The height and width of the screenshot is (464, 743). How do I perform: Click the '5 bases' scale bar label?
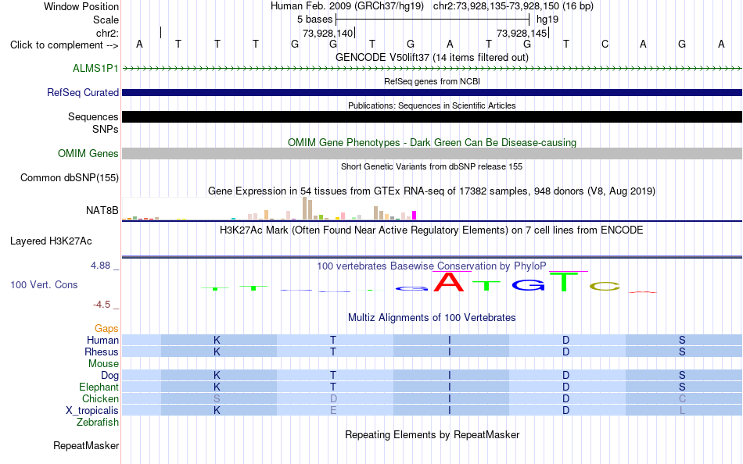(x=315, y=20)
